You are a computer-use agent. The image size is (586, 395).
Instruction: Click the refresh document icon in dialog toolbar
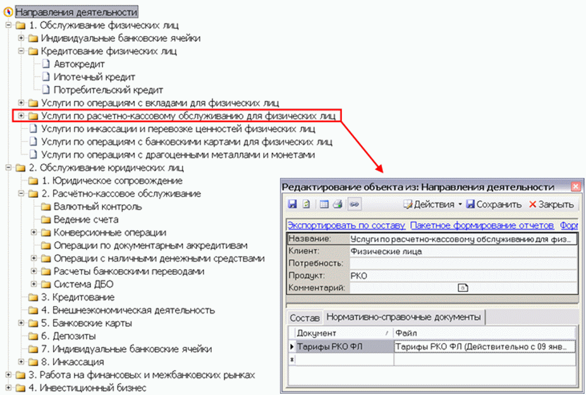point(305,205)
